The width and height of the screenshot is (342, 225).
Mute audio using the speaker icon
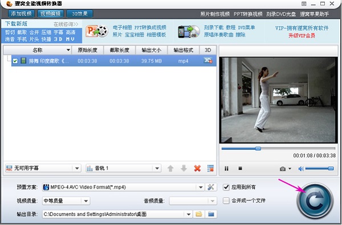[x=301, y=169]
